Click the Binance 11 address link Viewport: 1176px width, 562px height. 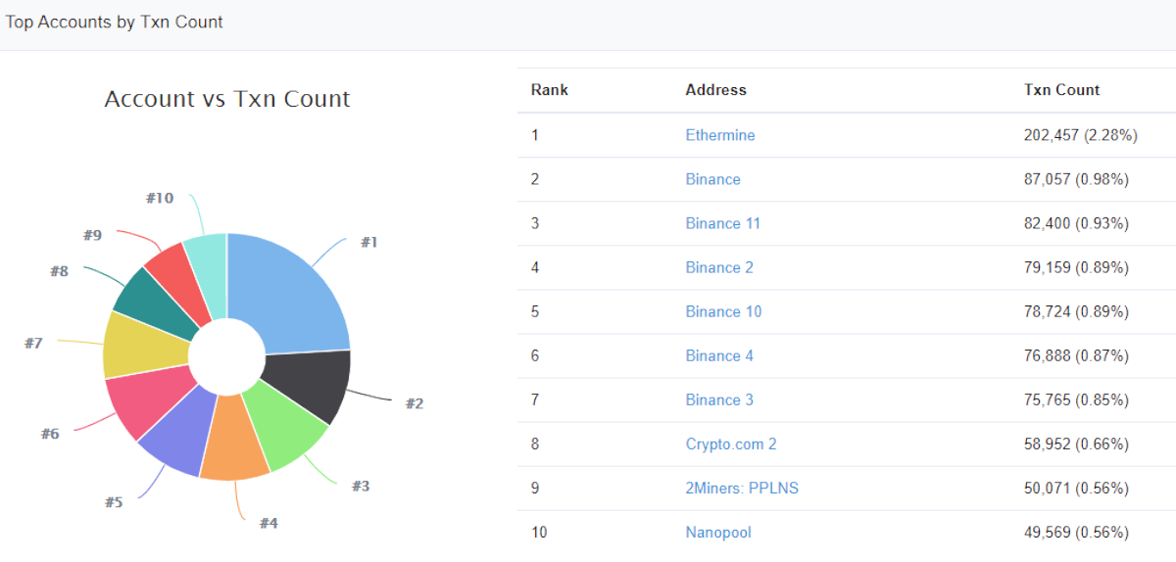coord(722,223)
